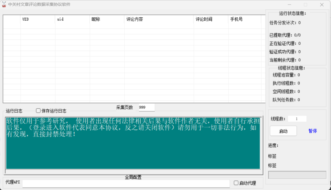The image size is (331, 190).
Task: Close the application window
Action: coord(322,5)
